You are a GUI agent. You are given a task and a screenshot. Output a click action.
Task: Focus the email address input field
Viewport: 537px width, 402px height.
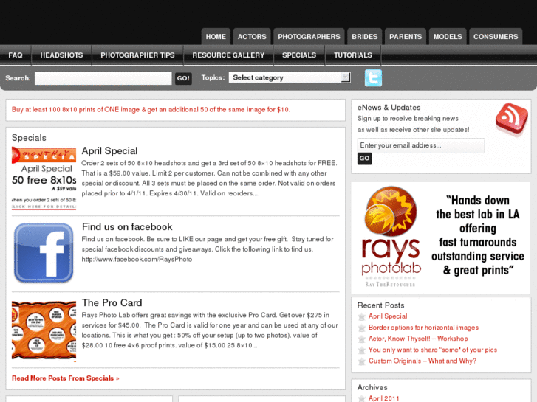coord(421,145)
